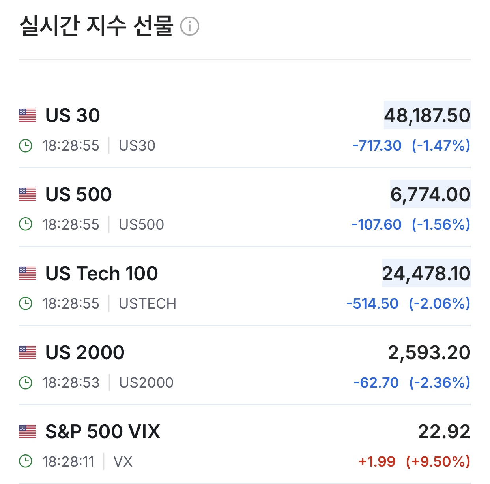Image resolution: width=490 pixels, height=484 pixels.
Task: Click the US Tech 100 change -514.50
Action: (x=372, y=303)
